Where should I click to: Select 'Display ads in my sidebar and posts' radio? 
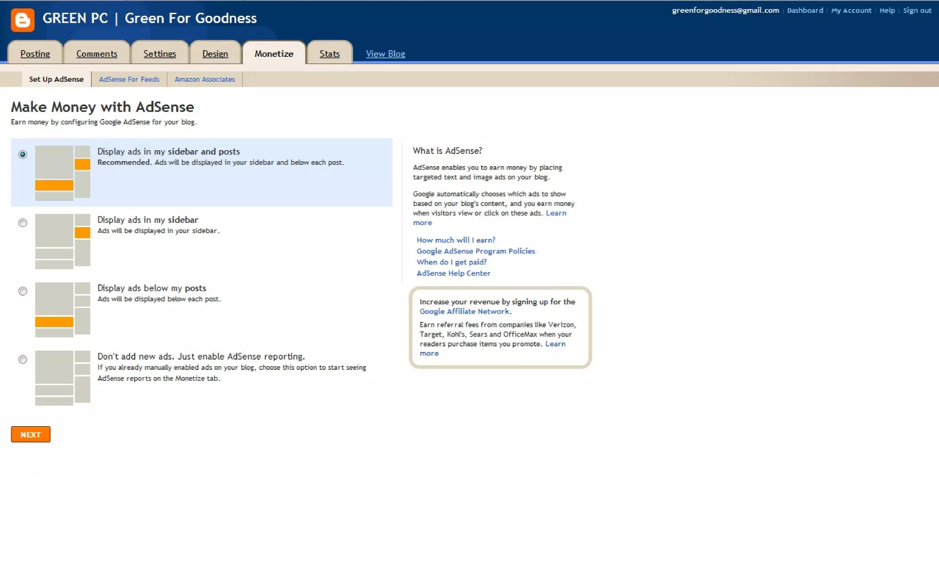(22, 154)
